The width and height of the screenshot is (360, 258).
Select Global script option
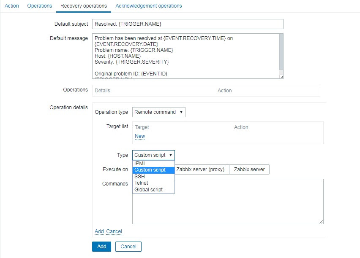148,190
